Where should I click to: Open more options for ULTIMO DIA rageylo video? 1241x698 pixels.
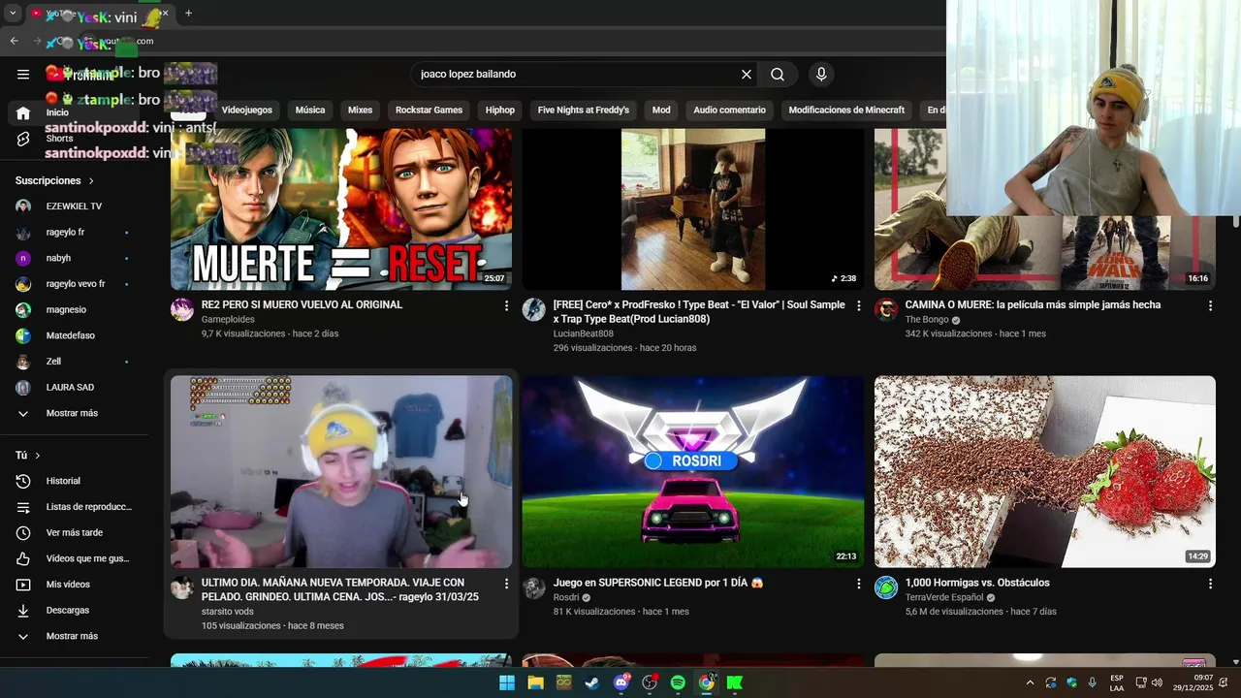506,584
